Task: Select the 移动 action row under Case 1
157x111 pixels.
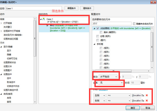Action: tap(64, 28)
